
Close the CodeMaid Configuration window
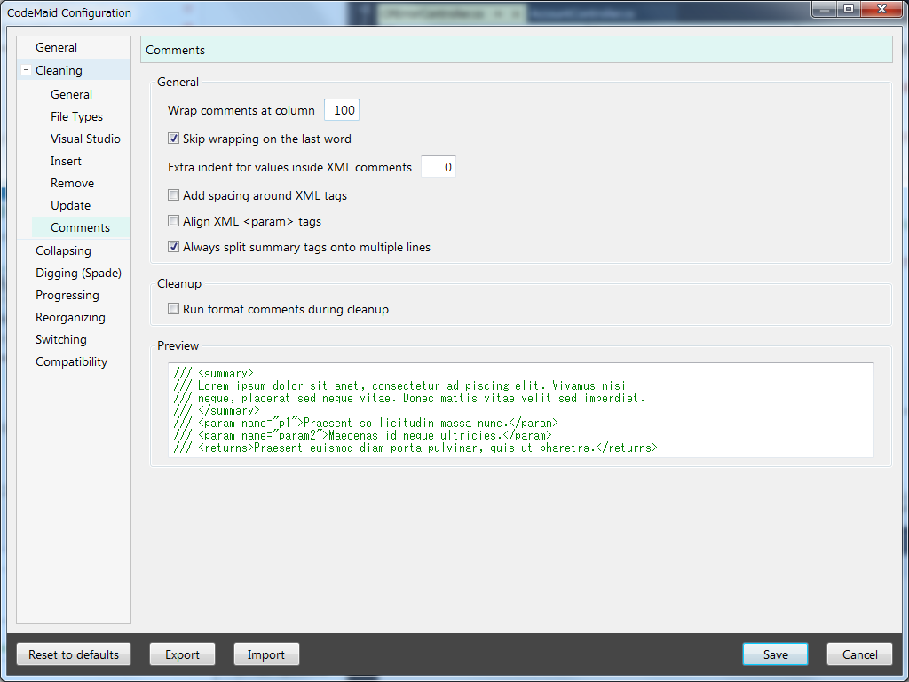[881, 9]
